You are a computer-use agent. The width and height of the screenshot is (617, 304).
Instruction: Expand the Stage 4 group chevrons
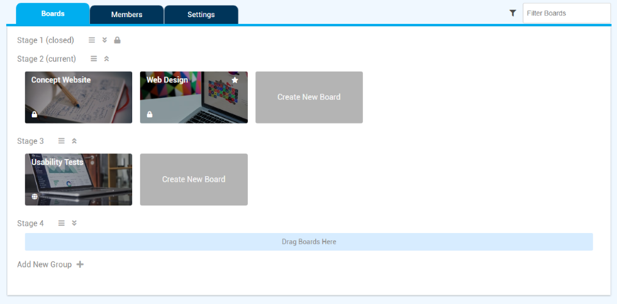[74, 223]
